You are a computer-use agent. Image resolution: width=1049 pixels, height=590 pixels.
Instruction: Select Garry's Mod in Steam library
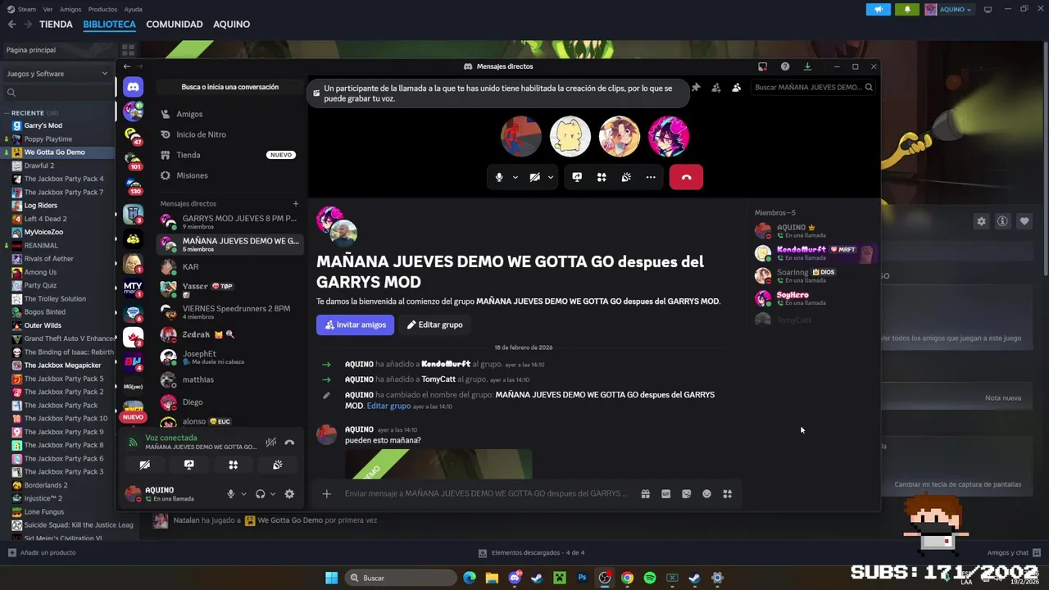43,125
